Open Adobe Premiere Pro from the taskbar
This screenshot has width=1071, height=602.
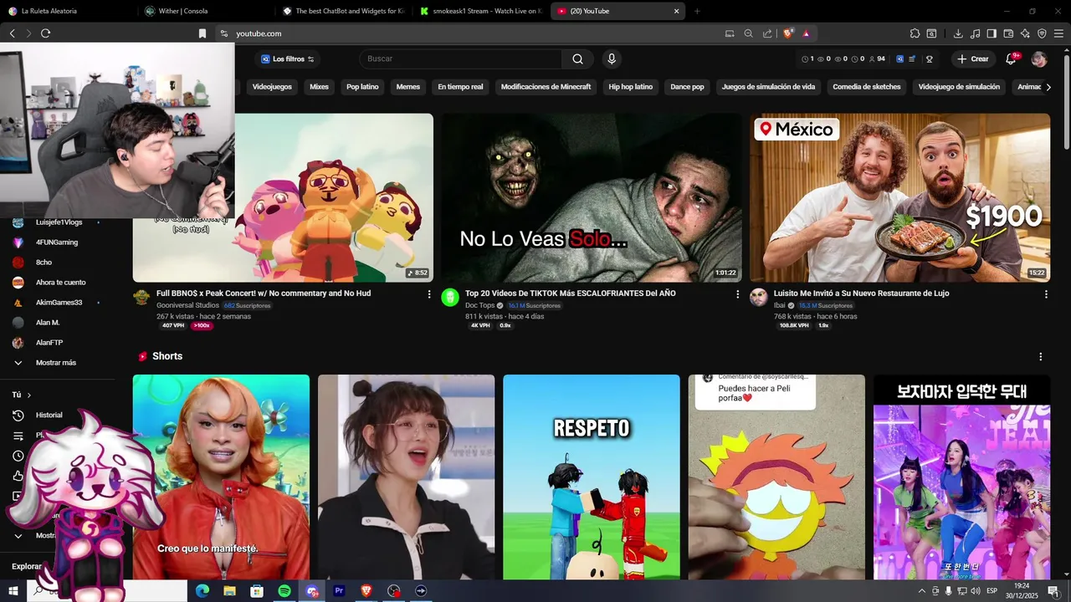pos(339,591)
